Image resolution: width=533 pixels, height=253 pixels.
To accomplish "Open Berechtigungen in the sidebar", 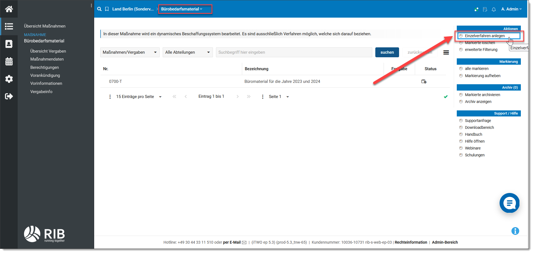I will (44, 67).
